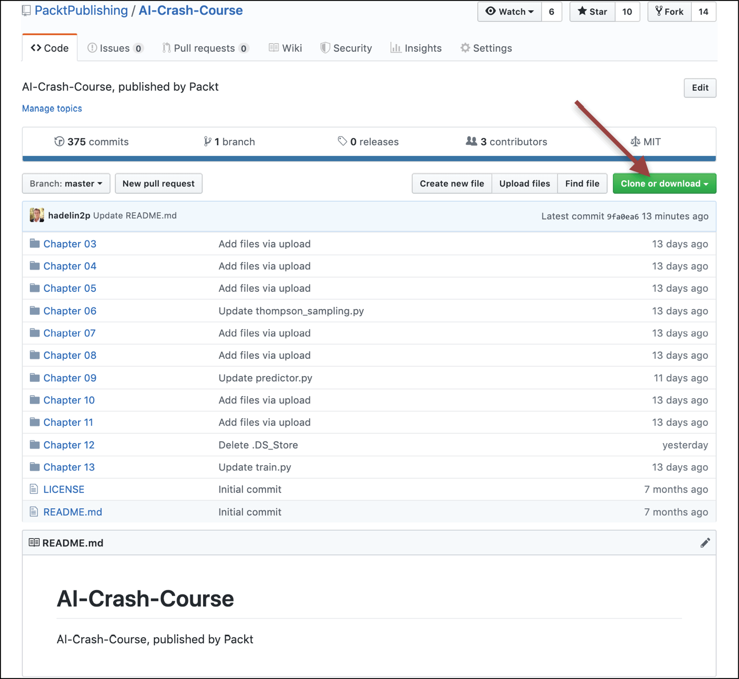Click the Chapter 05 folder icon

35,288
